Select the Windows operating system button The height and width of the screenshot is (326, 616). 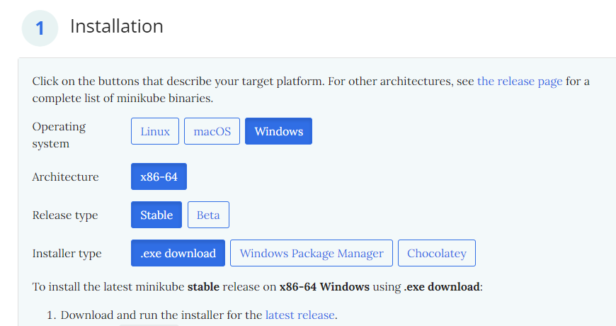coord(278,131)
